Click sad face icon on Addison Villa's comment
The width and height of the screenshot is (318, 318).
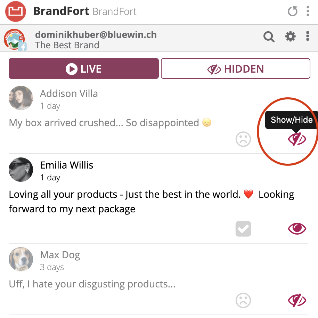tap(243, 139)
